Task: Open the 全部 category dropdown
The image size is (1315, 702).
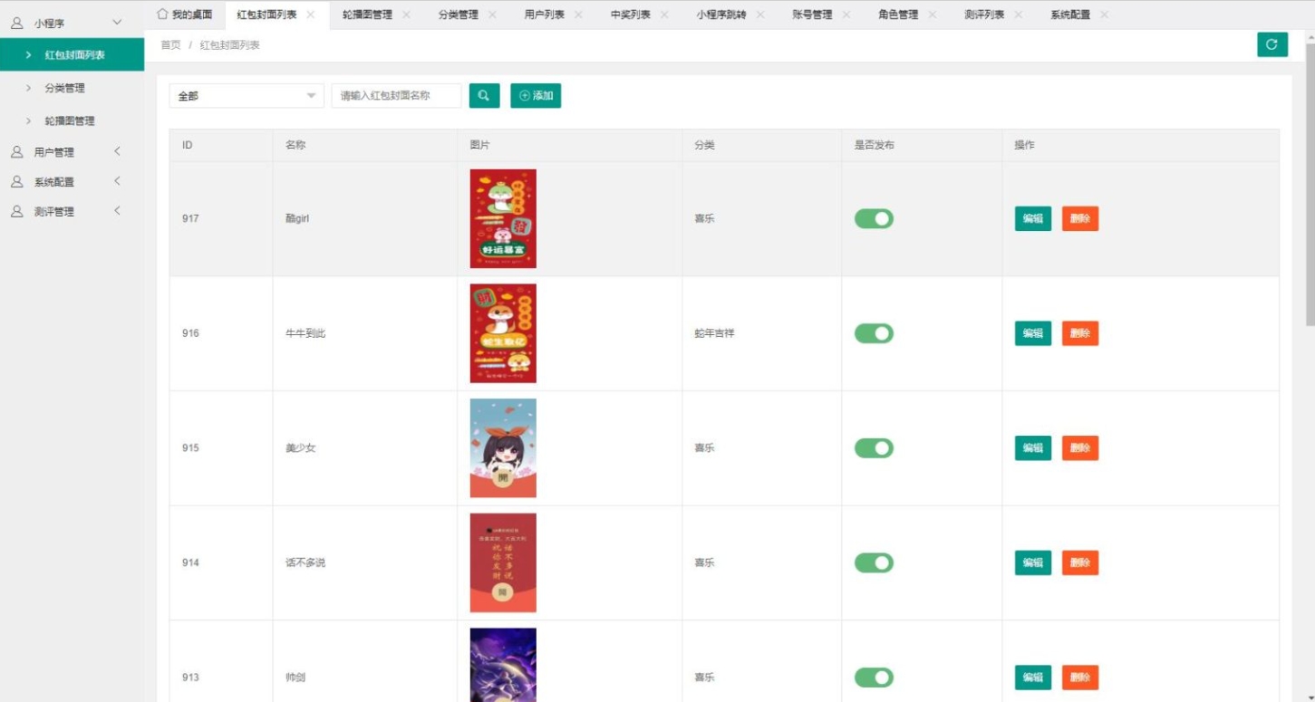Action: coord(247,95)
